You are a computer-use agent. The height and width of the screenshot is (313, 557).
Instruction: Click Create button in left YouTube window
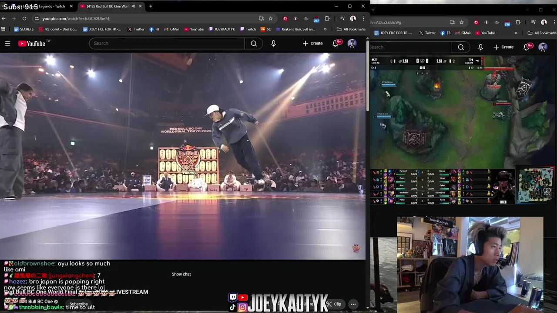pos(313,43)
